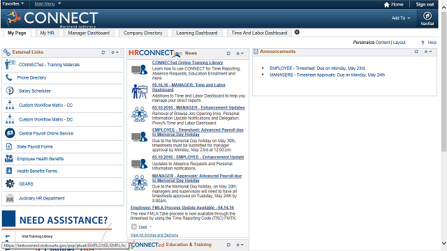Screen dimensions: 447x251
Task: Click the Custom Workflow Matrix - DC icon
Action: tap(10, 119)
